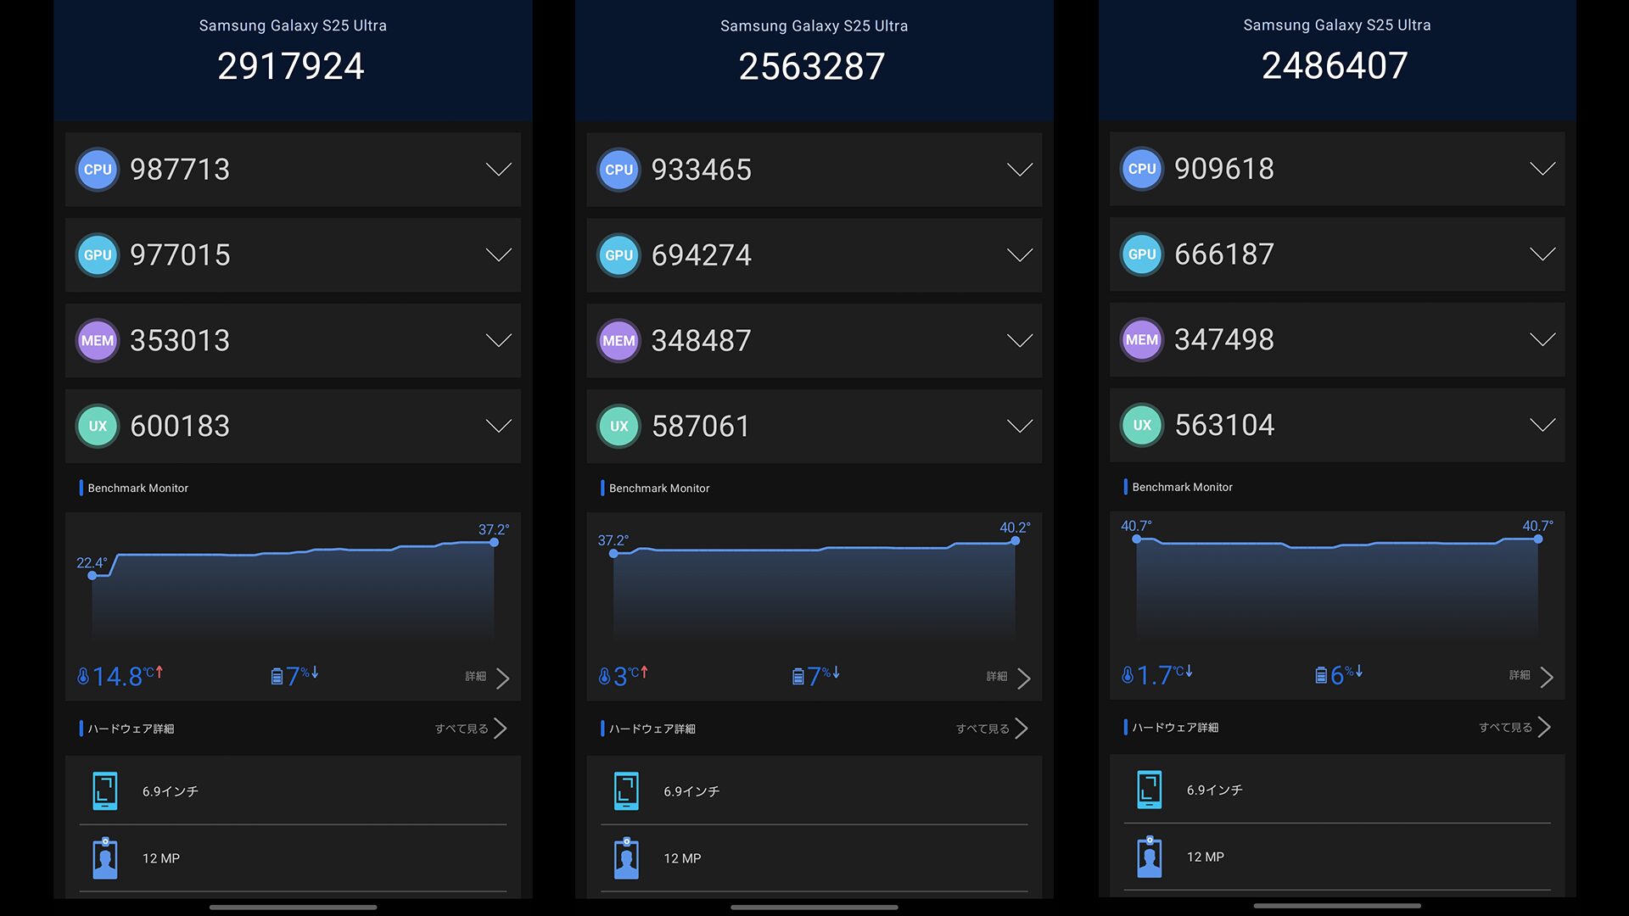Screen dimensions: 1629x916
Task: Tap total score 2563287 header
Action: (812, 66)
